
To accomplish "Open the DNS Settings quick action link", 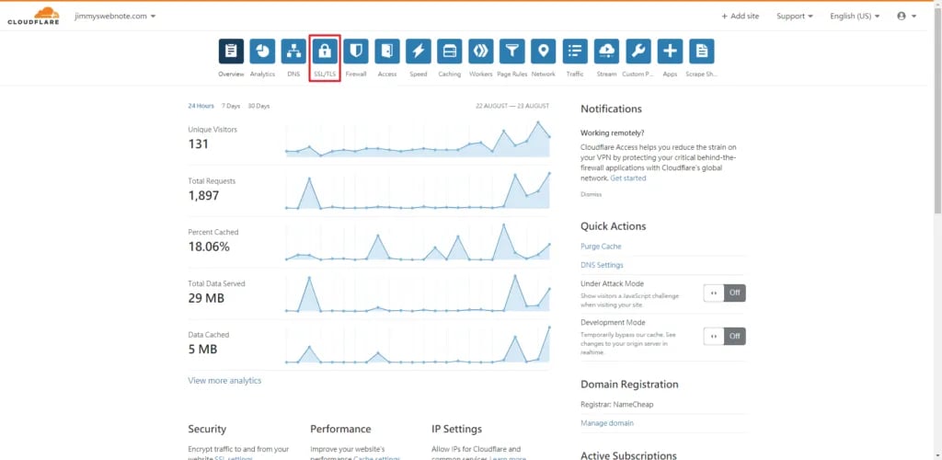I will [x=602, y=265].
